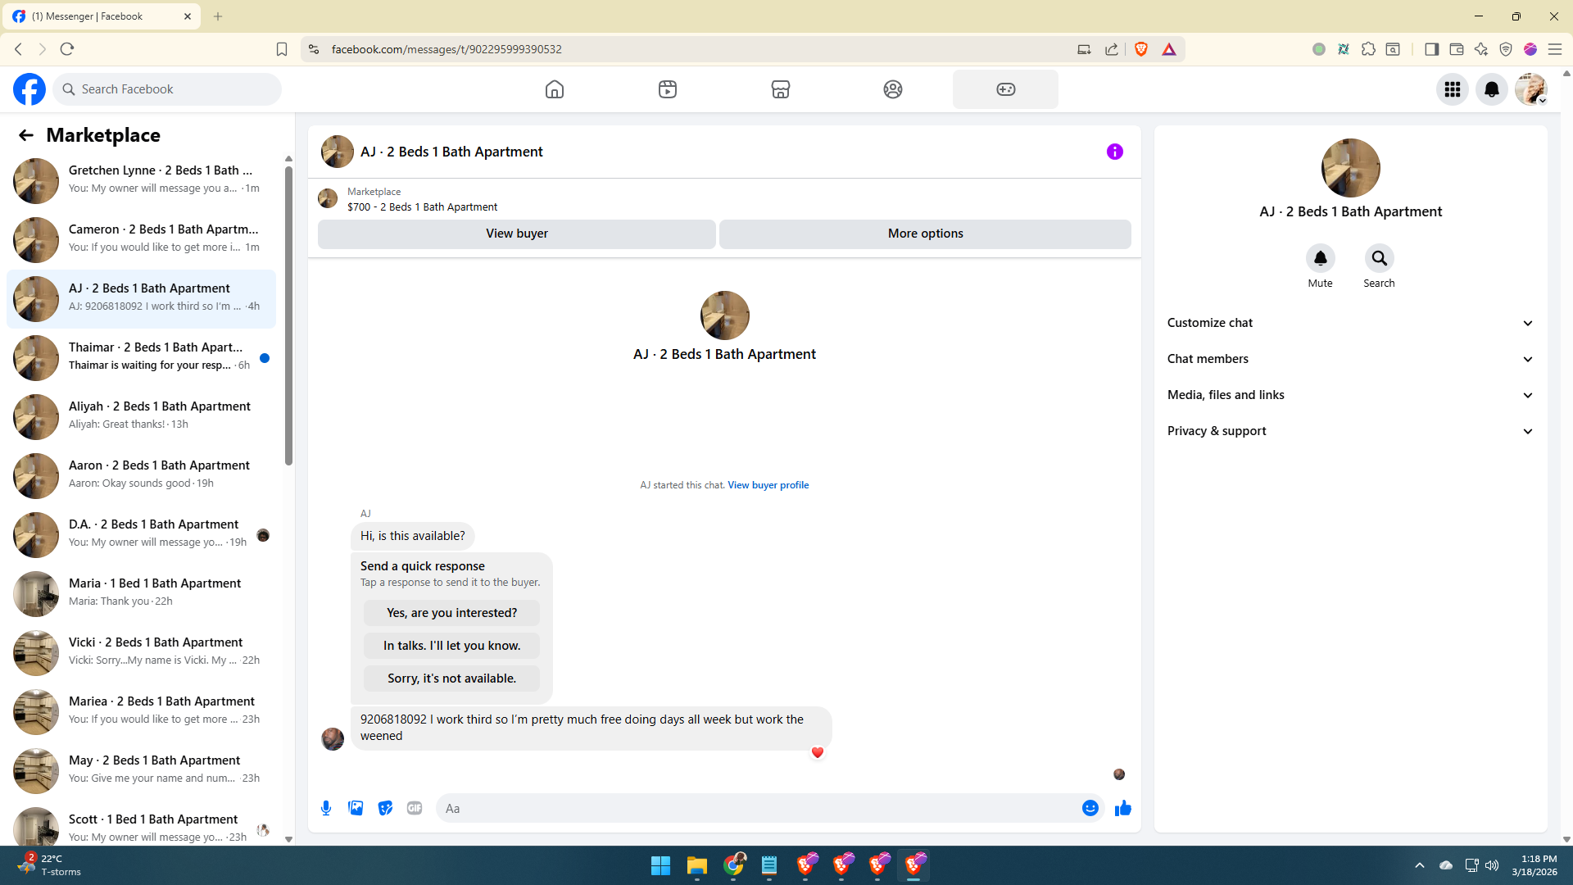Viewport: 1573px width, 885px height.
Task: Go to the Marketplace tab icon
Action: coord(780,89)
